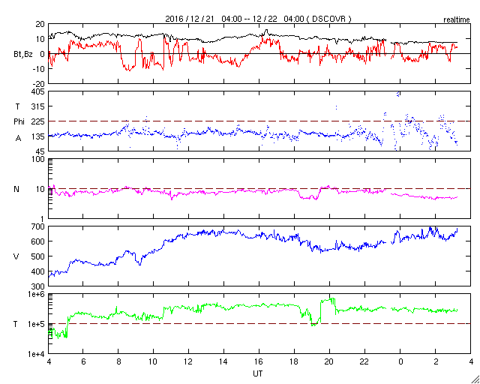Select the 700 tick on velocity axis

click(38, 226)
